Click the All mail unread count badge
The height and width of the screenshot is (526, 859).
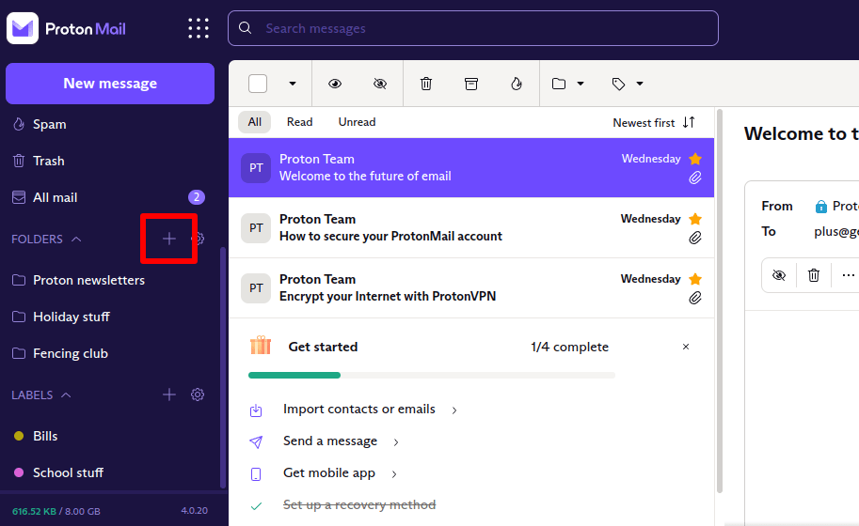point(197,197)
